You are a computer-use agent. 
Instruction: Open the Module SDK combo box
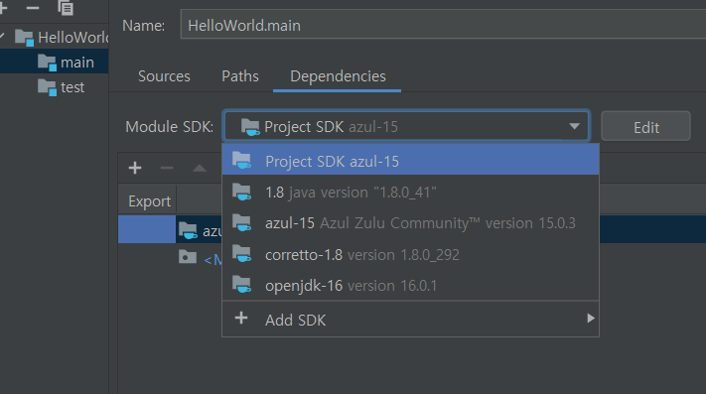tap(406, 126)
